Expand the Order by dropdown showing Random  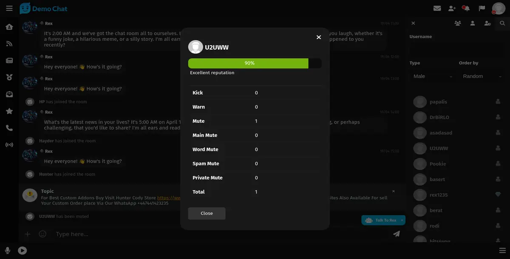(482, 76)
